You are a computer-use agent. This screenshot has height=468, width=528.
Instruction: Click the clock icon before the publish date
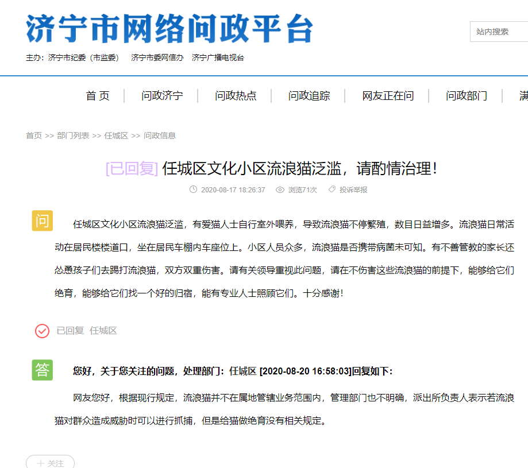coord(194,190)
